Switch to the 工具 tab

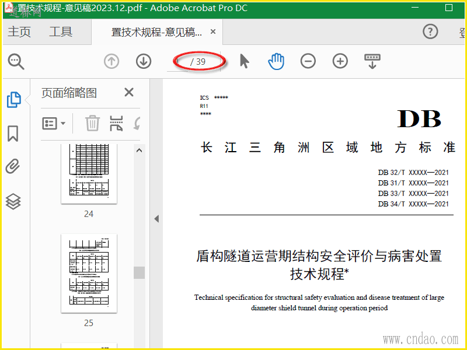tap(61, 32)
